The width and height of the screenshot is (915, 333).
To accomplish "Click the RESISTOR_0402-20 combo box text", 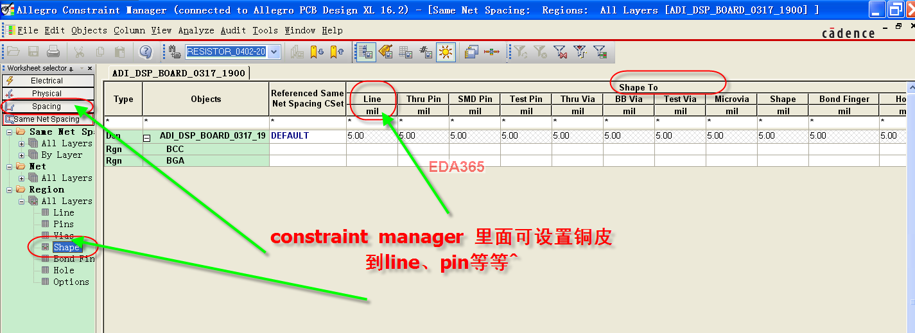I will [x=226, y=52].
